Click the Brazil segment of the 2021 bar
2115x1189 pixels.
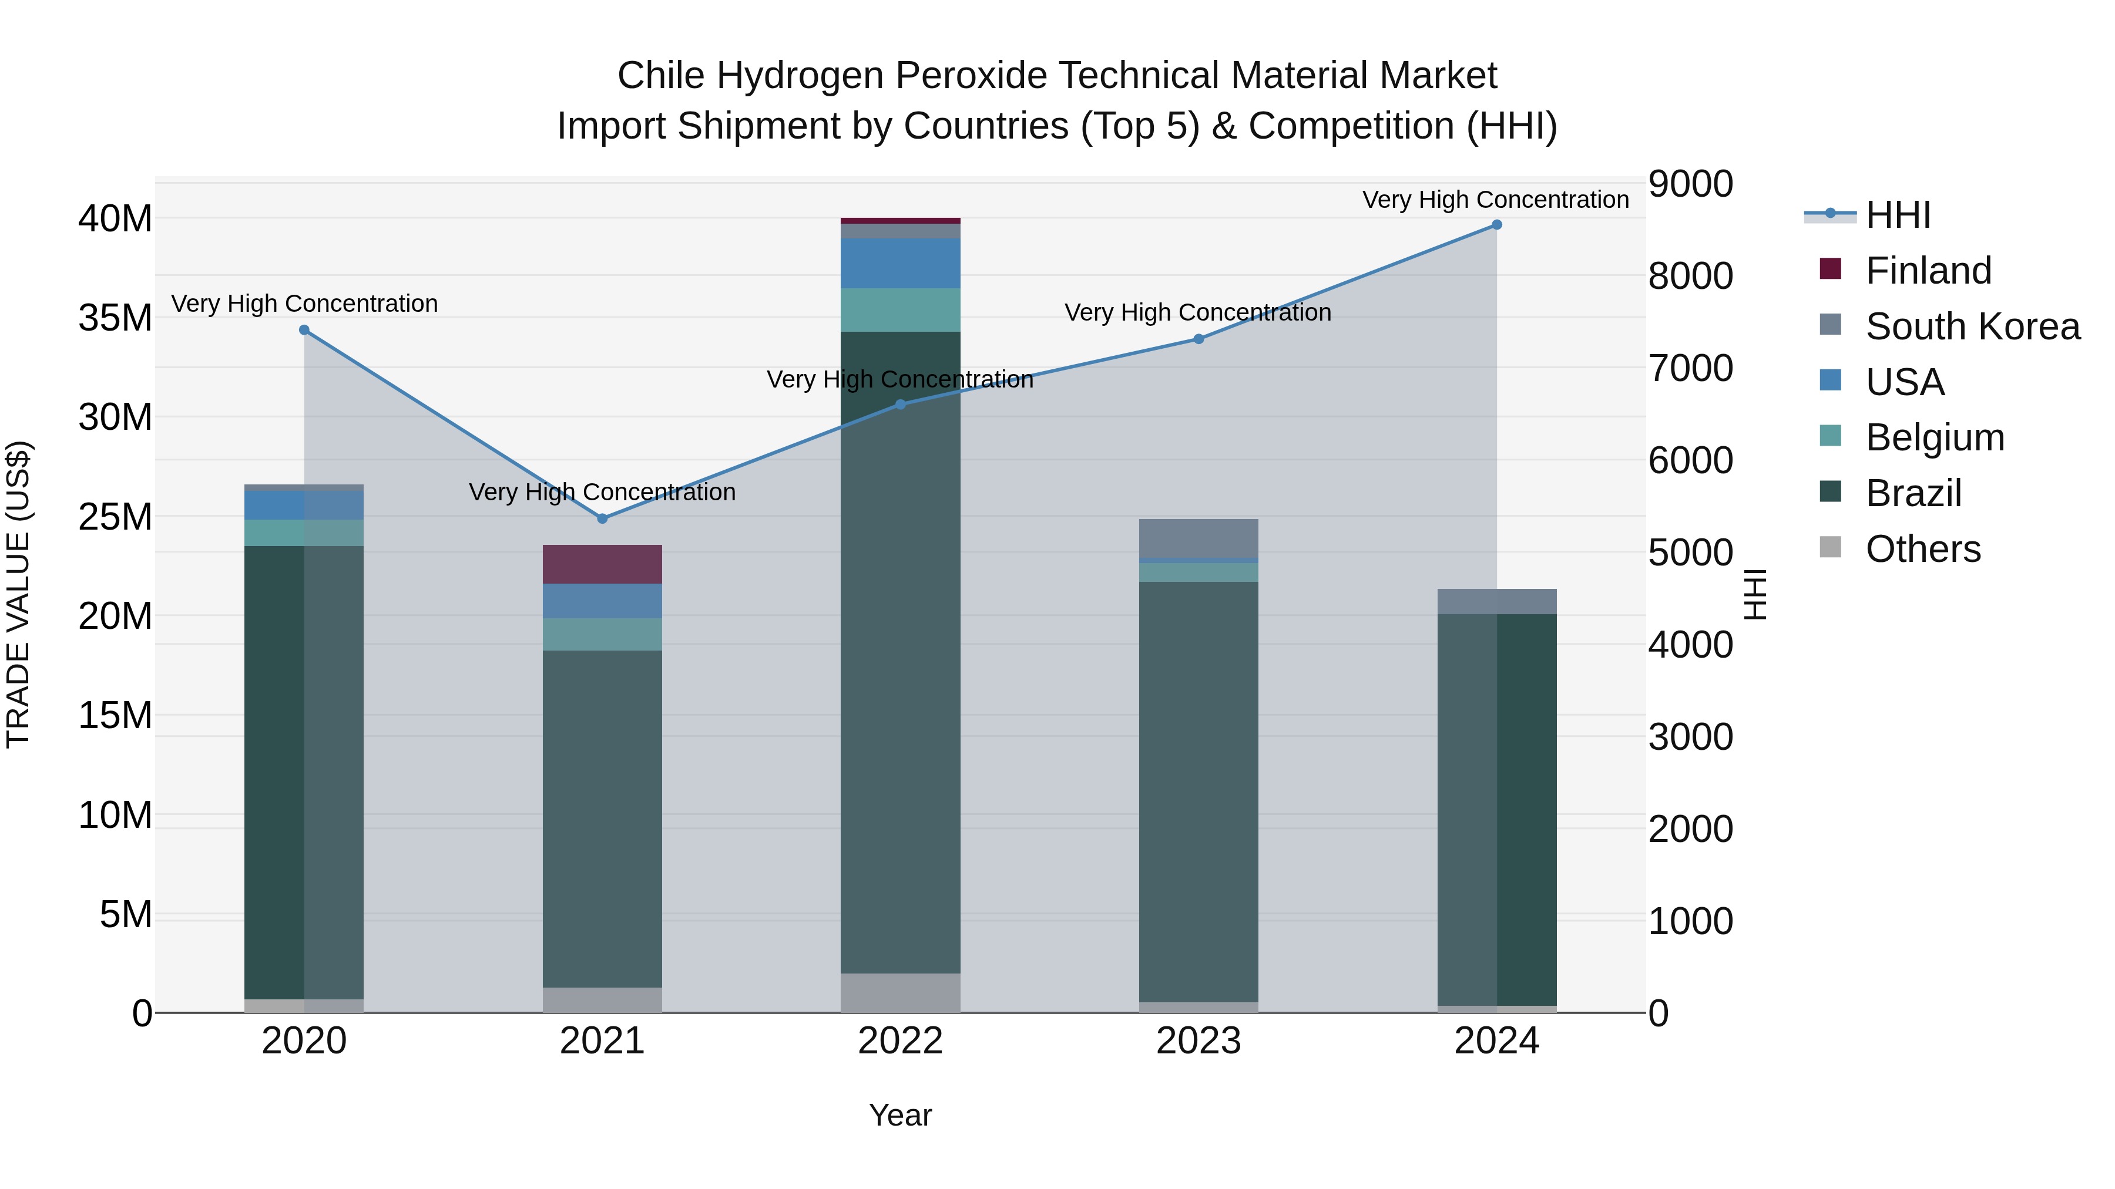(602, 819)
